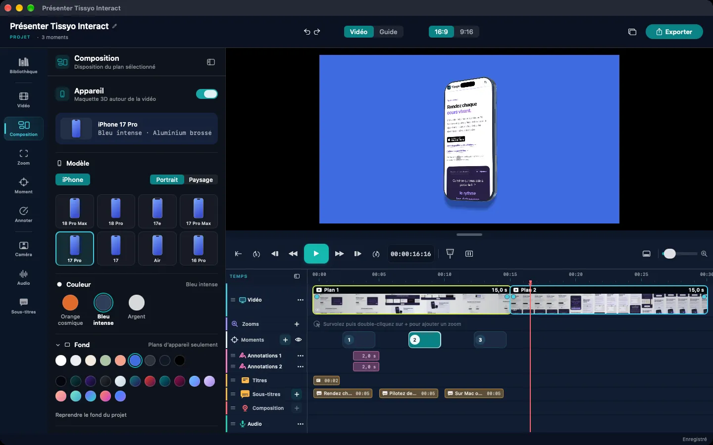Open Vidéo track options menu
713x445 pixels.
coord(301,300)
